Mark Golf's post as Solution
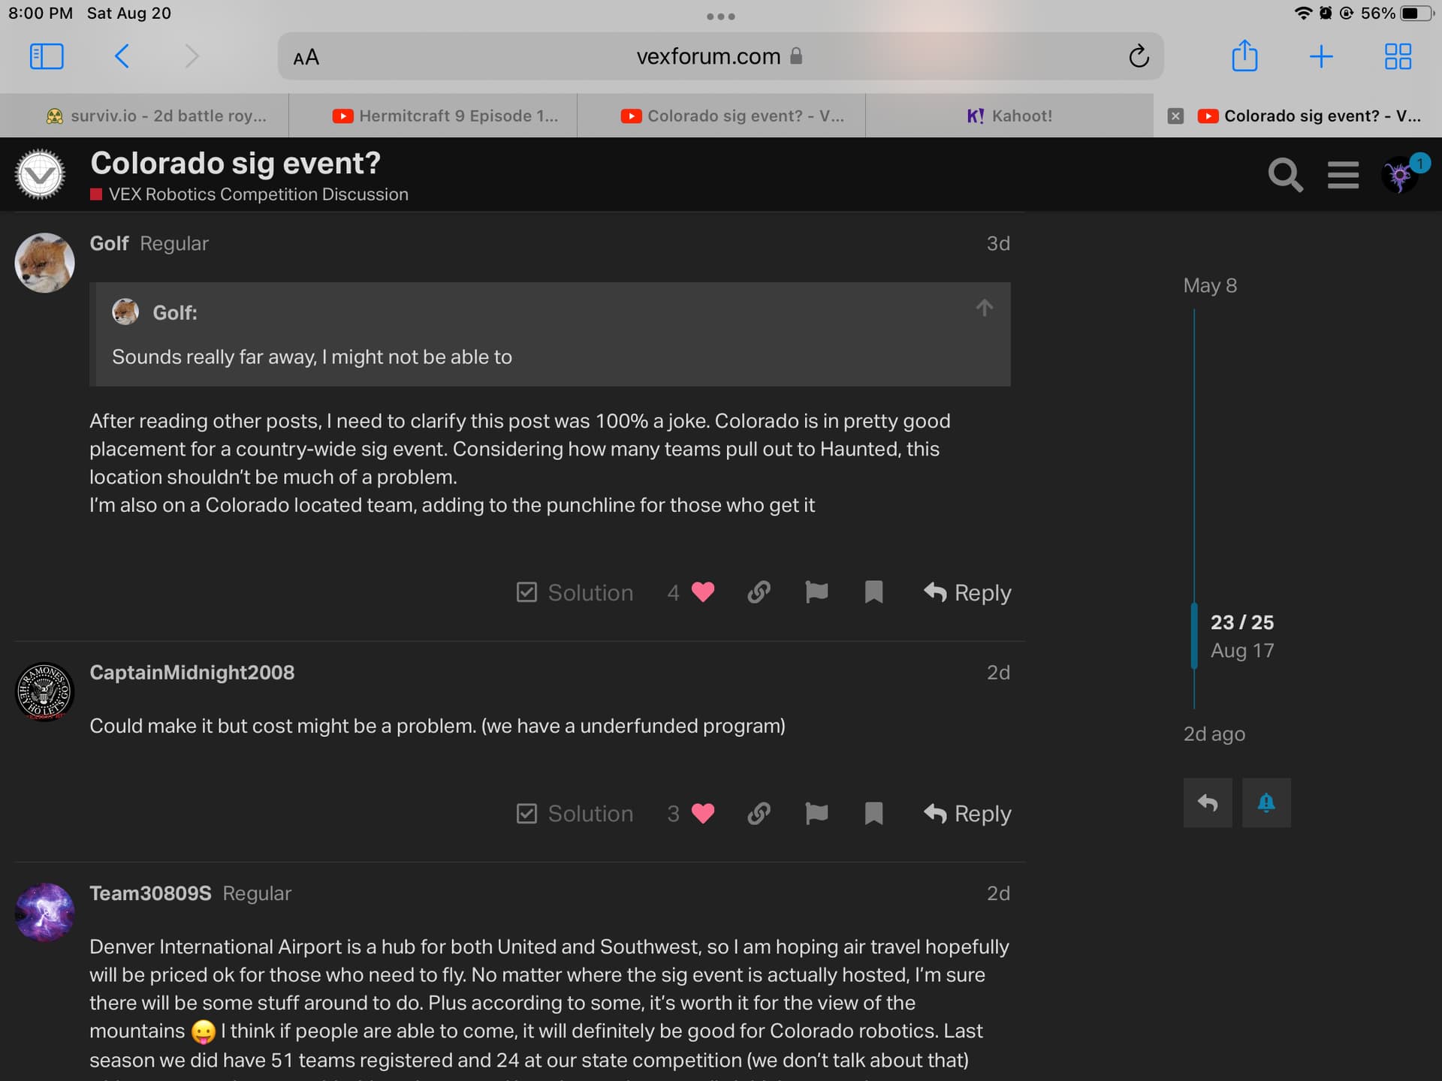The width and height of the screenshot is (1442, 1081). pos(575,592)
